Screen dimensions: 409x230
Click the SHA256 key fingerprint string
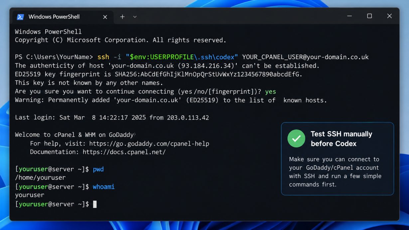pyautogui.click(x=208, y=74)
